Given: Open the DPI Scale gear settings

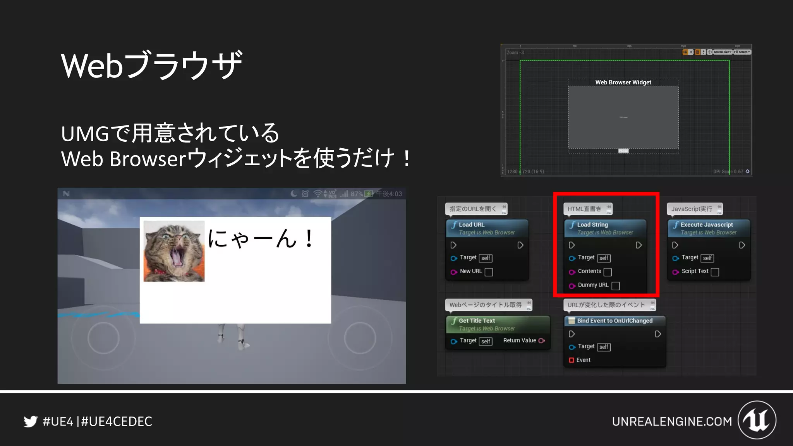Looking at the screenshot, I should (747, 171).
